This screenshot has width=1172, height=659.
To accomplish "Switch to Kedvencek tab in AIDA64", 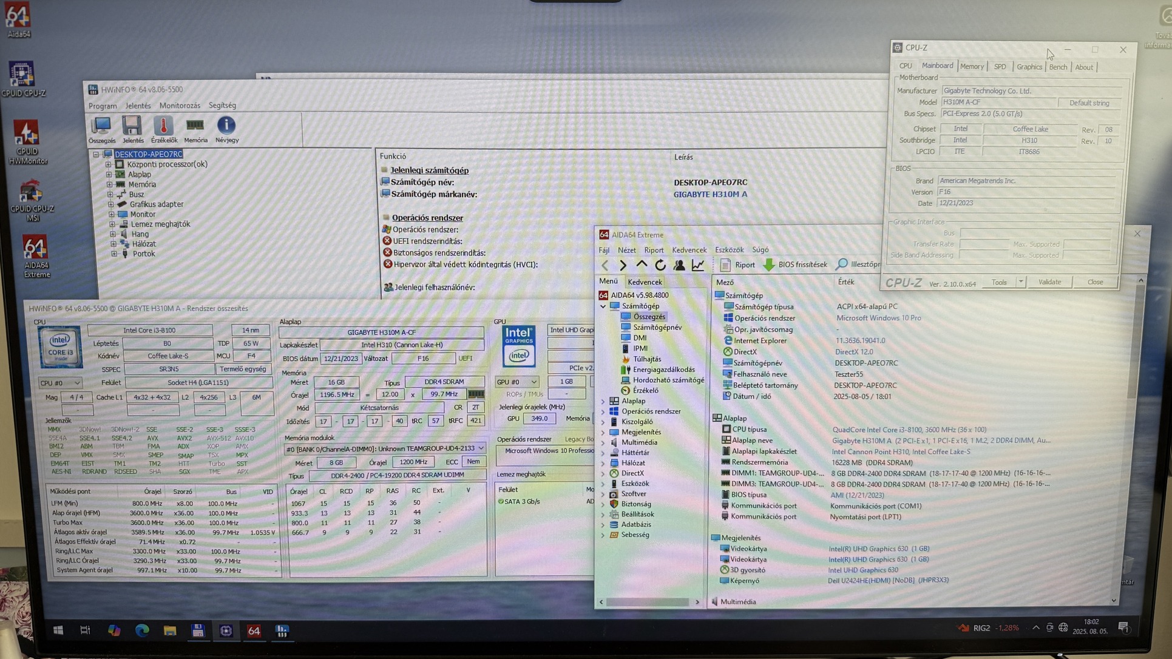I will coord(645,282).
